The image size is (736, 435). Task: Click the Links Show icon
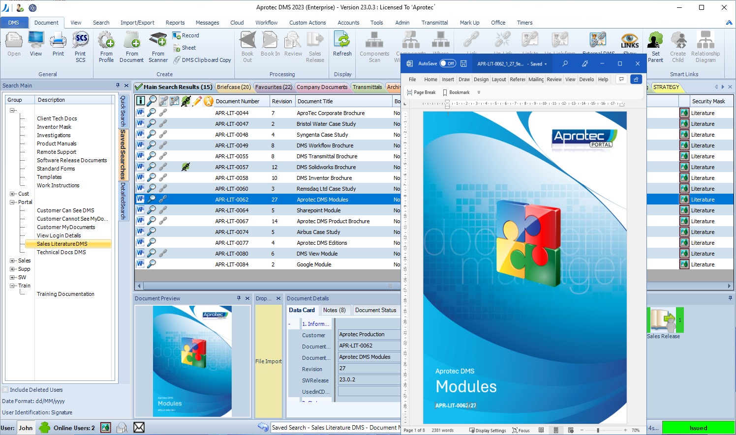point(630,43)
